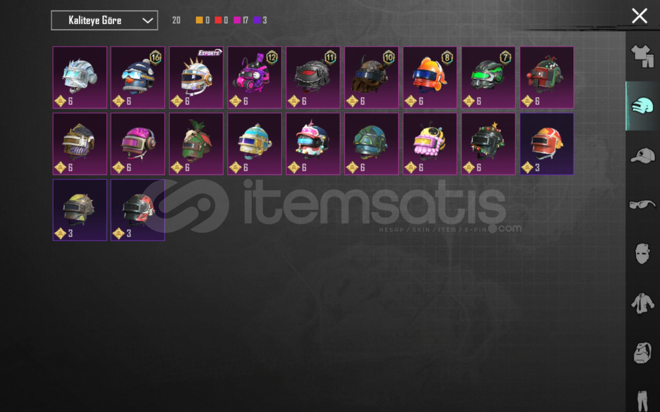This screenshot has width=660, height=412.
Task: Select the pineapple leaf helmet skin
Action: [x=196, y=144]
